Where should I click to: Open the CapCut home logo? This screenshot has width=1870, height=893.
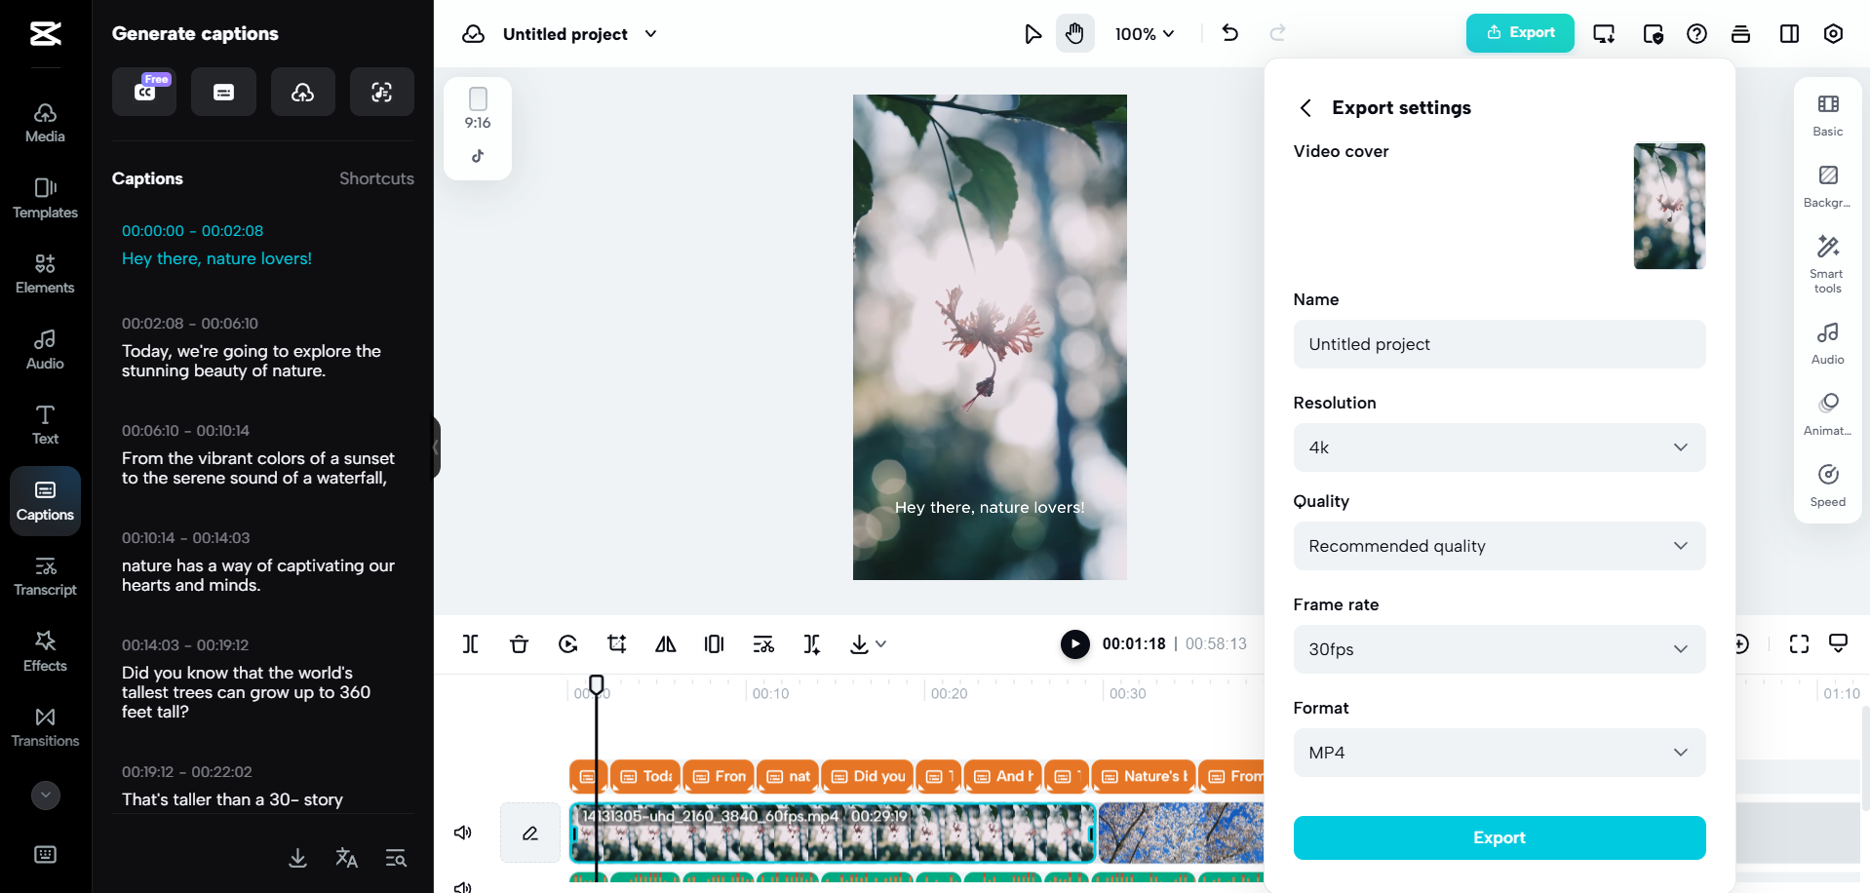45,34
